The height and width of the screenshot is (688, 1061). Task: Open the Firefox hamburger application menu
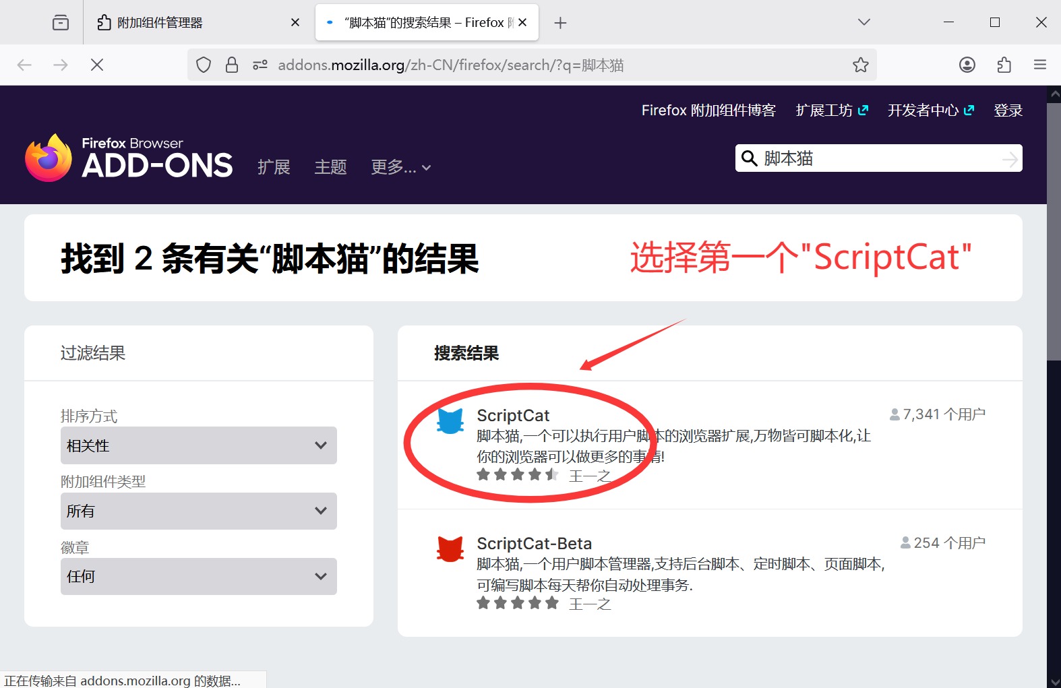coord(1040,65)
